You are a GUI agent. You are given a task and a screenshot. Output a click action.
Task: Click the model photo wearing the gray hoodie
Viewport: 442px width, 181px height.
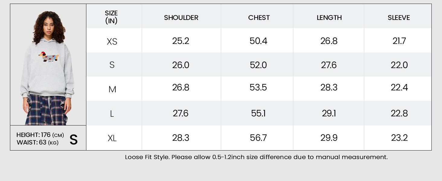[48, 65]
